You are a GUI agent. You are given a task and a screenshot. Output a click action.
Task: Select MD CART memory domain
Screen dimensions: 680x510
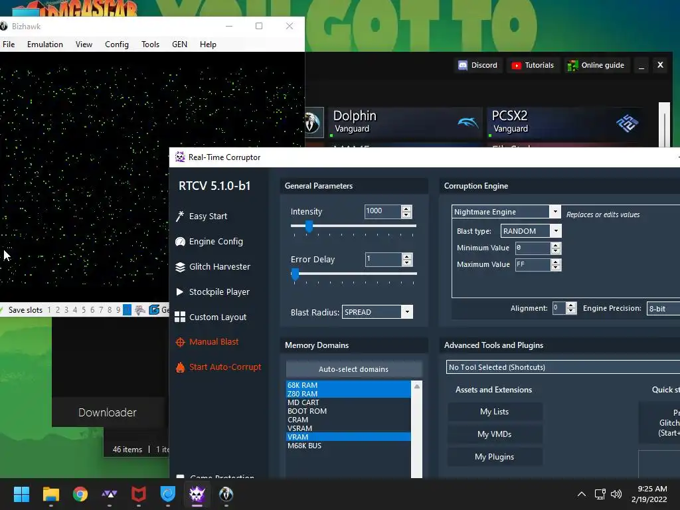pyautogui.click(x=348, y=402)
